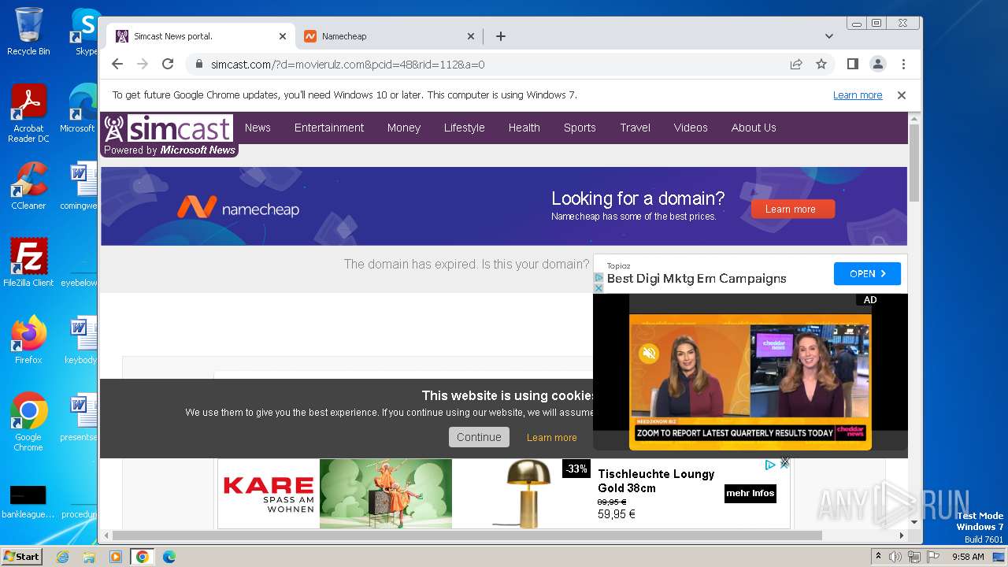Viewport: 1008px width, 567px height.
Task: Unmute the video ad speaker icon
Action: pyautogui.click(x=649, y=353)
